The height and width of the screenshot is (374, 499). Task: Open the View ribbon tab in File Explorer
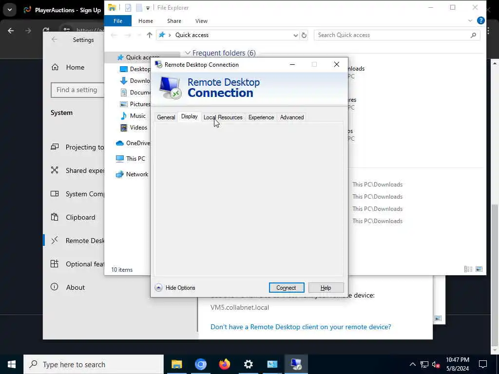tap(201, 21)
